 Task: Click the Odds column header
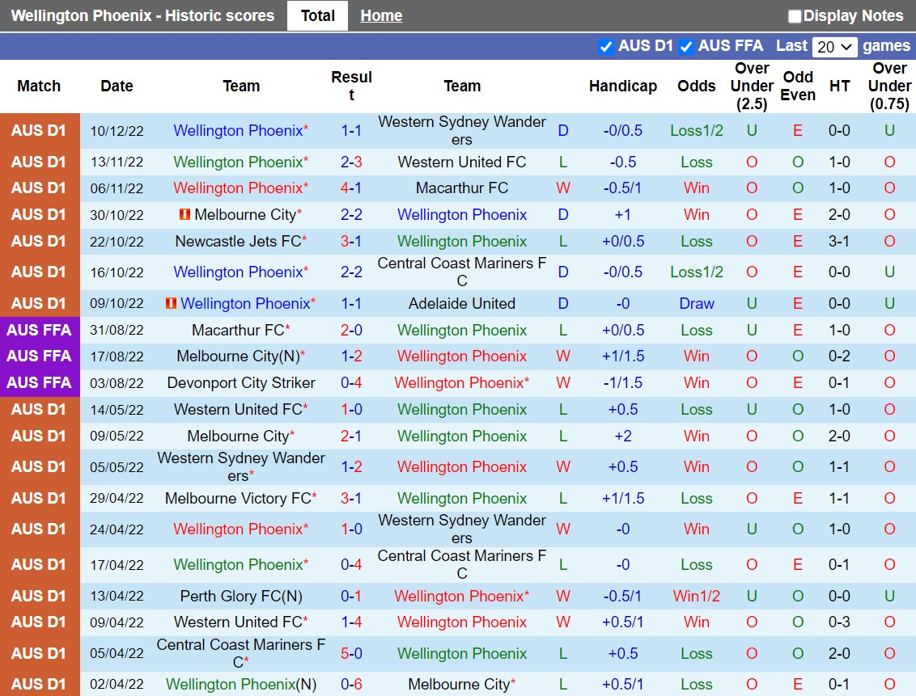(697, 86)
